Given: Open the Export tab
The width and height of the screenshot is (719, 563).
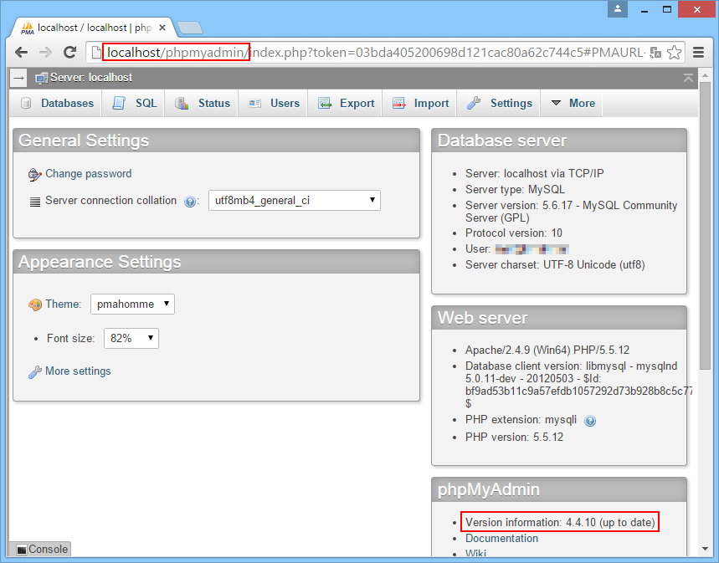Looking at the screenshot, I should click(x=346, y=103).
